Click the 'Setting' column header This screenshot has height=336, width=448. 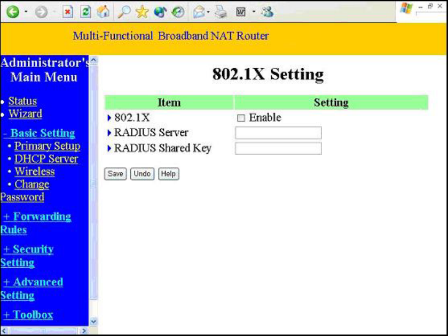click(331, 102)
